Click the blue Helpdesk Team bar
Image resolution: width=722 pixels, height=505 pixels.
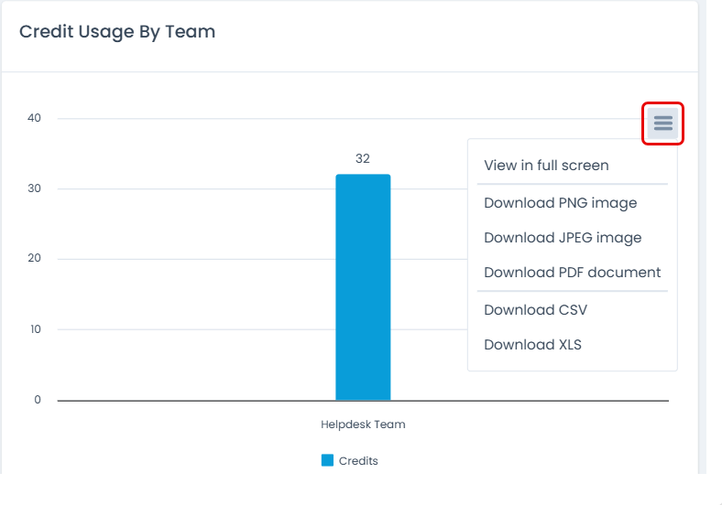(363, 287)
